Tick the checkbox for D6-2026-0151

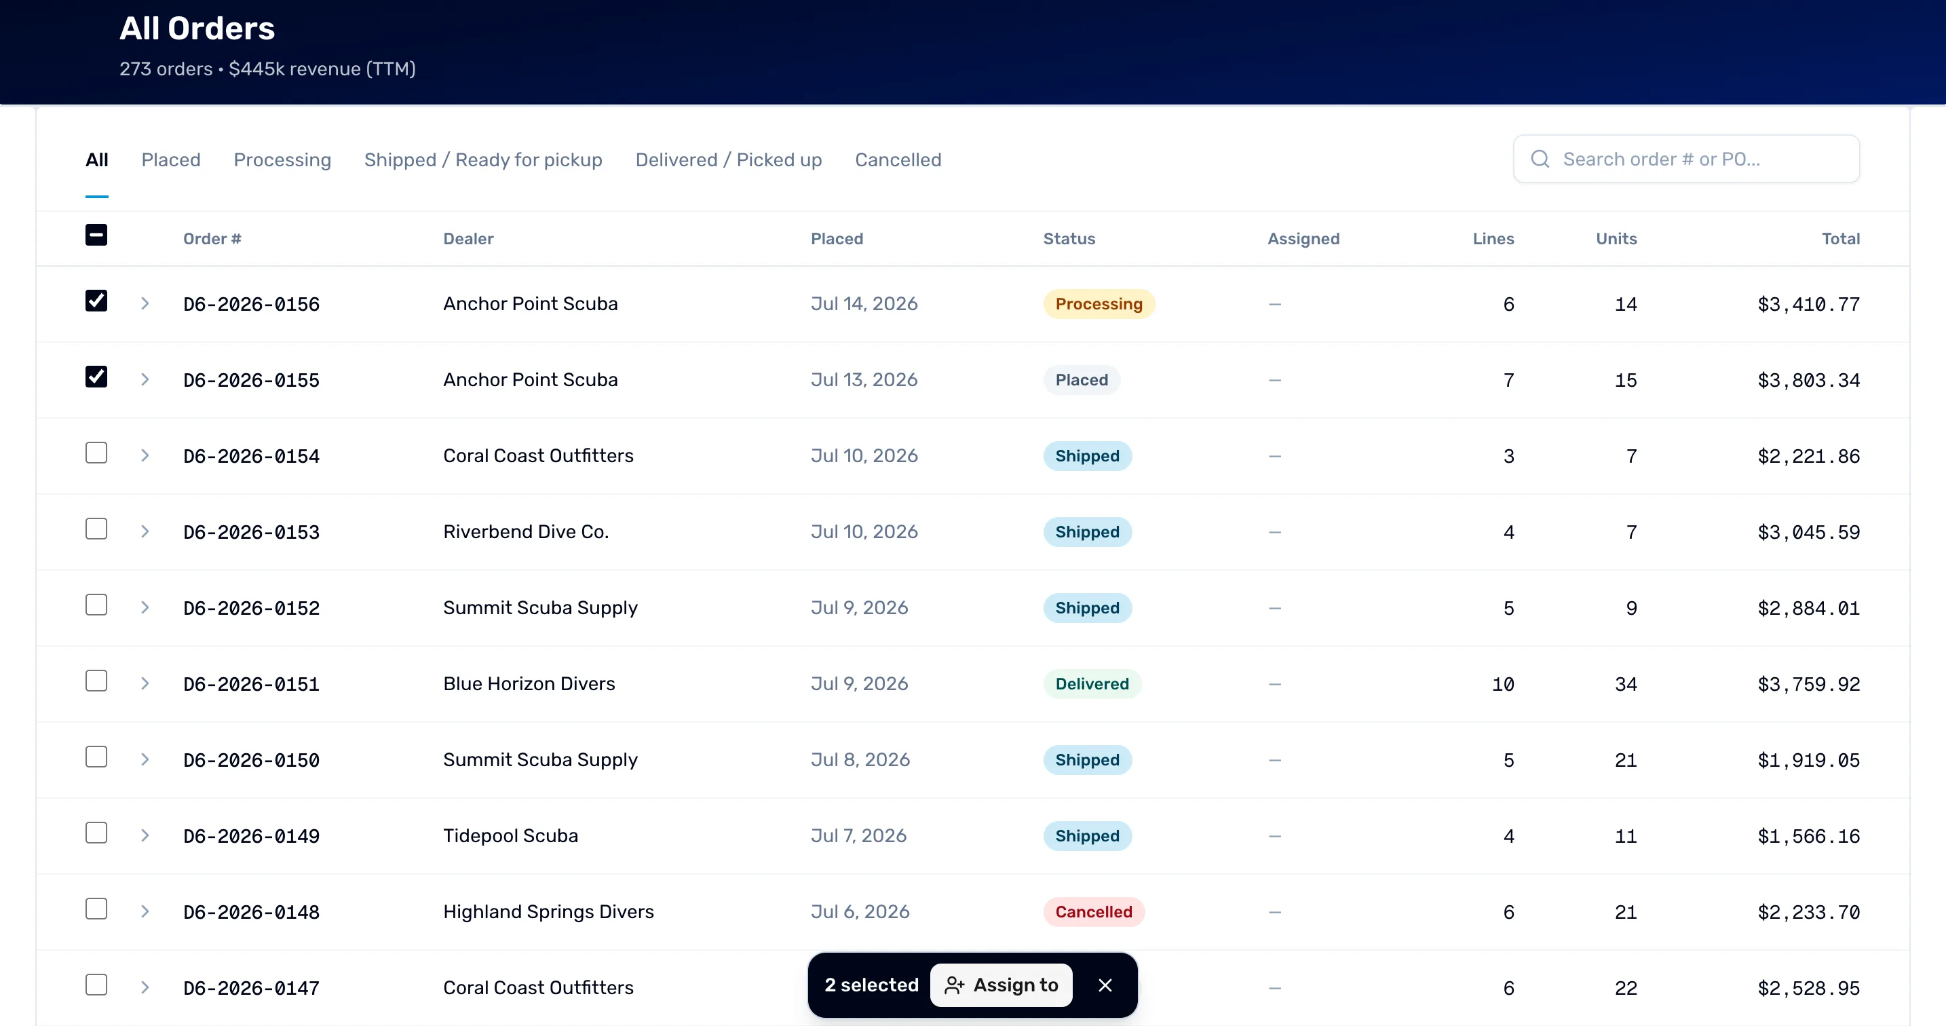point(96,681)
